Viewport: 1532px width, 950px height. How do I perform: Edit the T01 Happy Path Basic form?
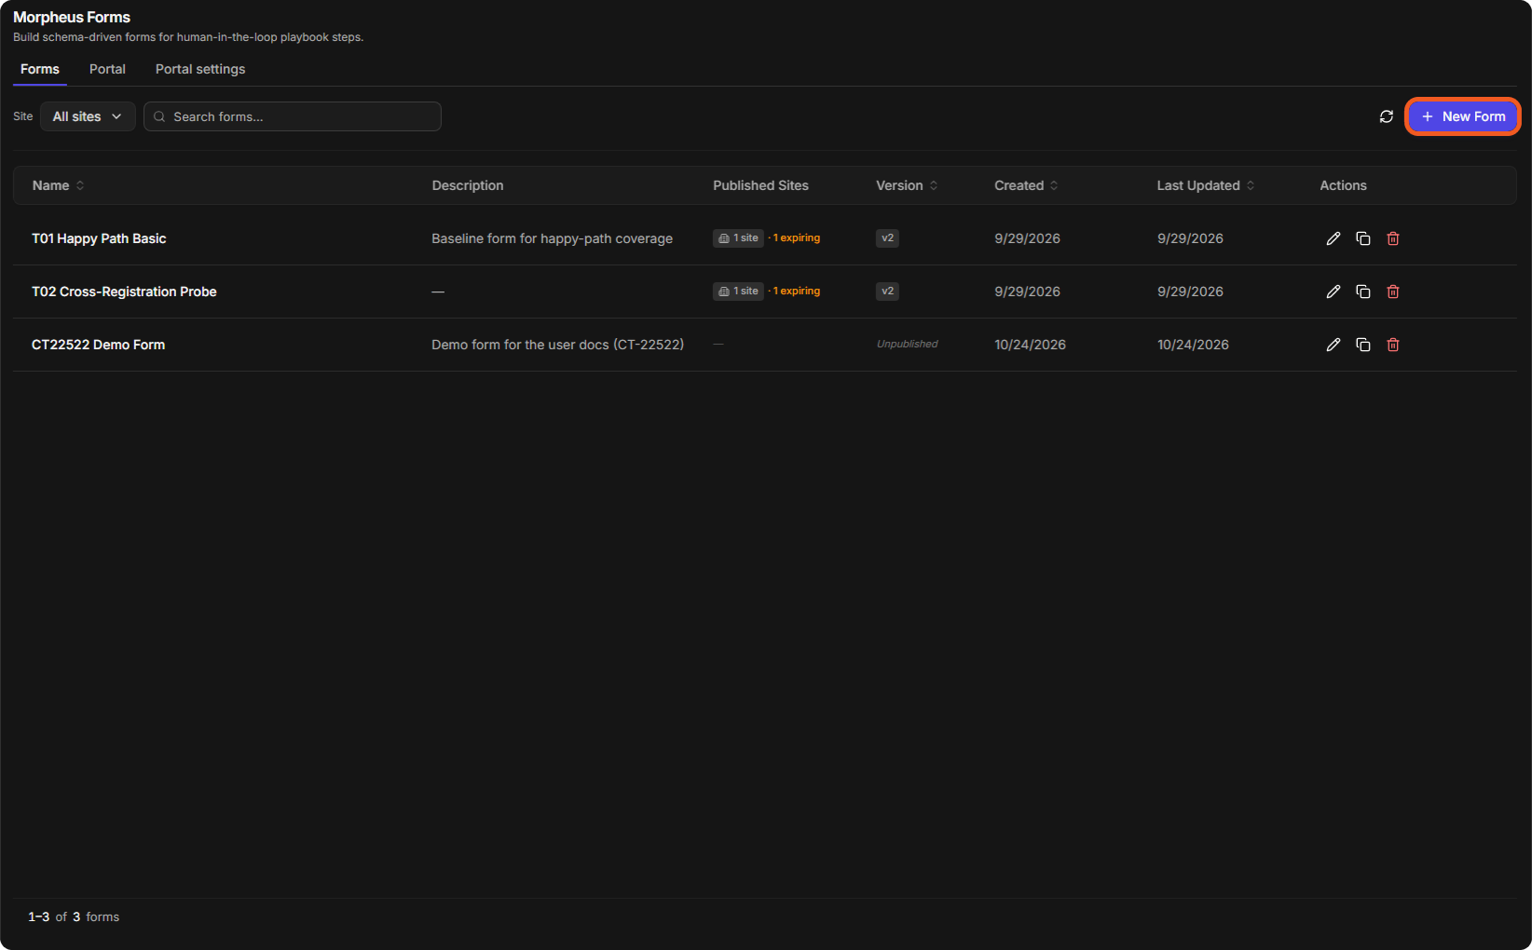click(1334, 238)
